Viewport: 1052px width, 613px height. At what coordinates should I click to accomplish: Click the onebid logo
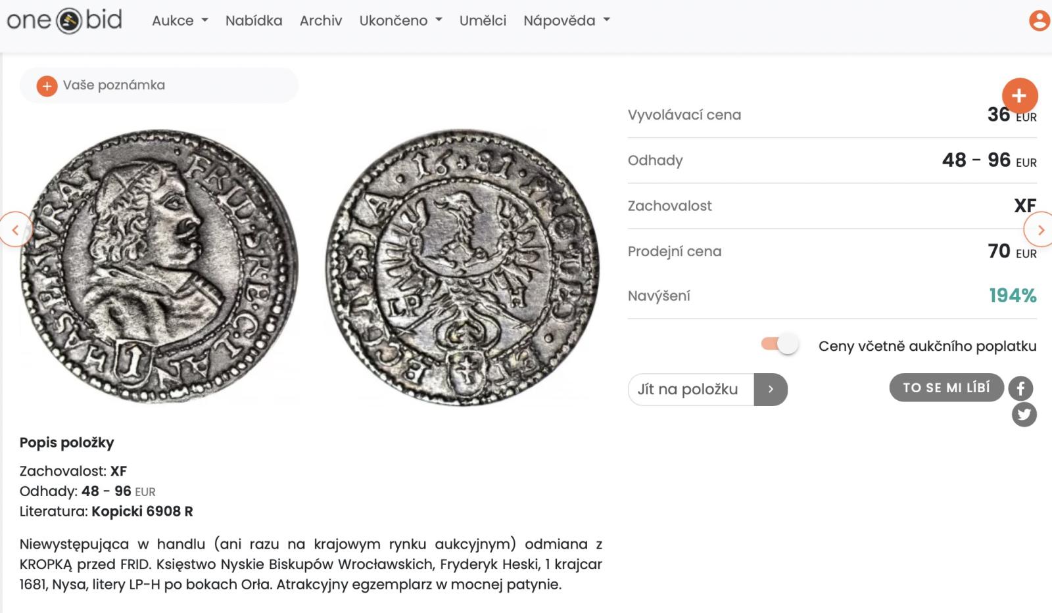[64, 20]
